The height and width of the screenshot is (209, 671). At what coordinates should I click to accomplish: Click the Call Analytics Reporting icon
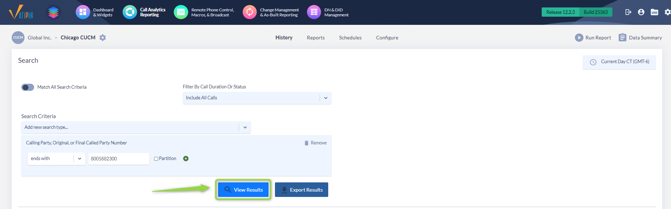click(130, 12)
